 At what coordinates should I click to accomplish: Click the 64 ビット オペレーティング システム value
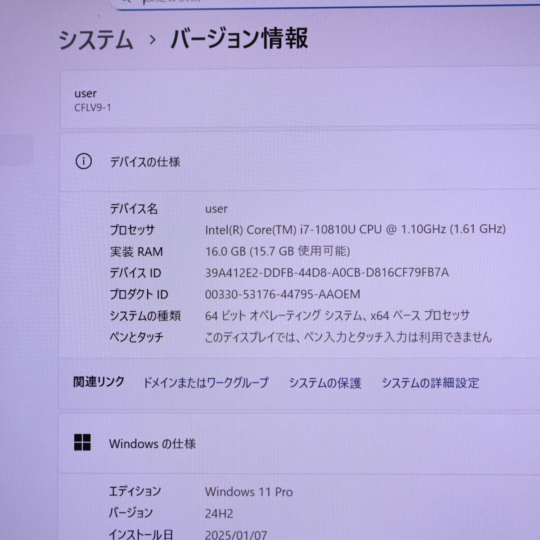(337, 315)
